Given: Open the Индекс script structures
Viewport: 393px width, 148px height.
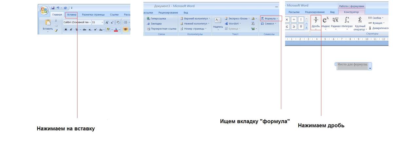Looking at the screenshot, I should [x=326, y=23].
